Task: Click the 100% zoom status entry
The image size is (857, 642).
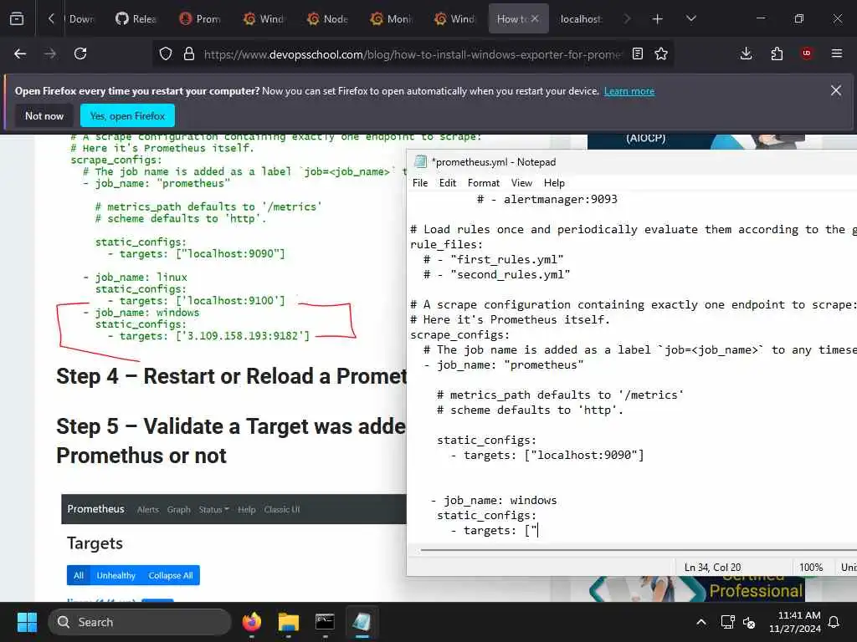Action: [x=811, y=568]
